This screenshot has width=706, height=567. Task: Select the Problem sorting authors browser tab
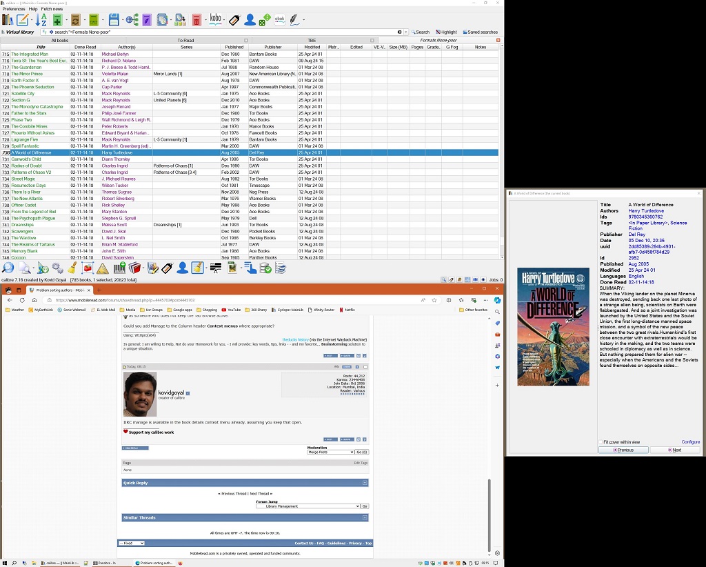pyautogui.click(x=60, y=290)
